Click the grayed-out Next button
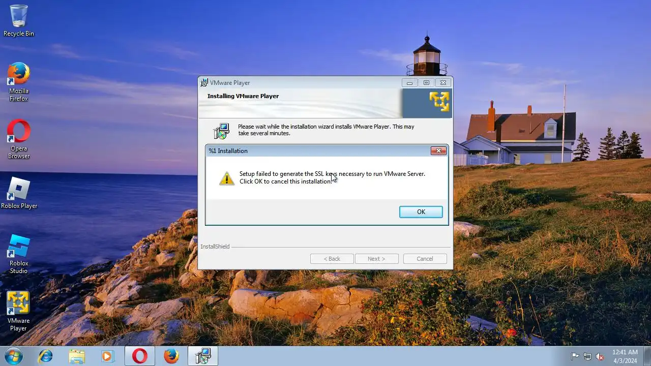This screenshot has width=651, height=366. pos(376,259)
